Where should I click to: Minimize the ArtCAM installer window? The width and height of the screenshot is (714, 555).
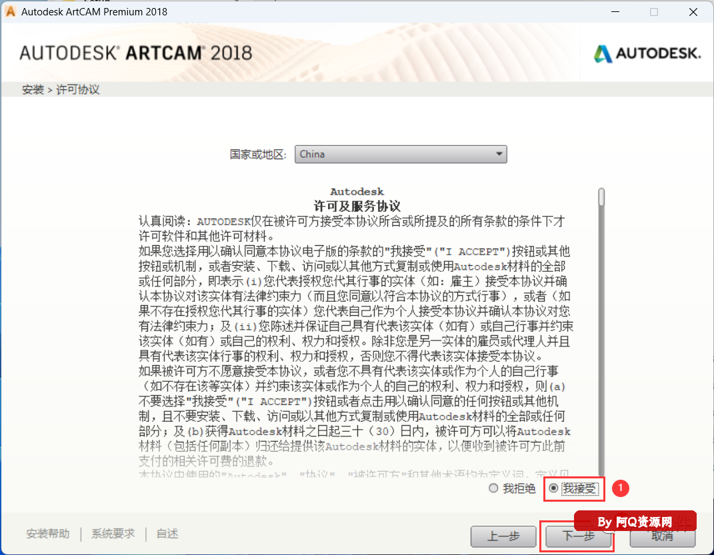(615, 12)
